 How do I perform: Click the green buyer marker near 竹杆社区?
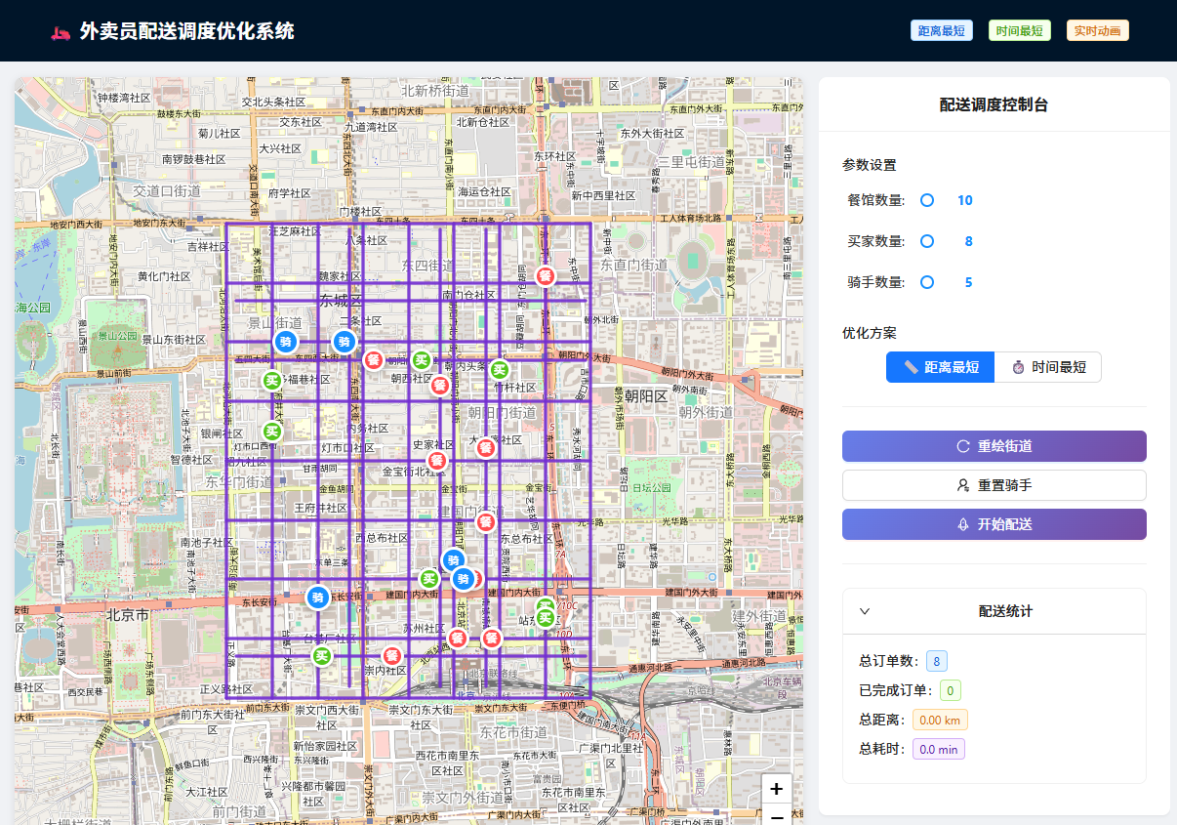click(499, 369)
